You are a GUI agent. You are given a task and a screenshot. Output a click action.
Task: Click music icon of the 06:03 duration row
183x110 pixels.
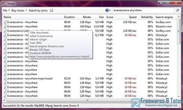[5, 83]
